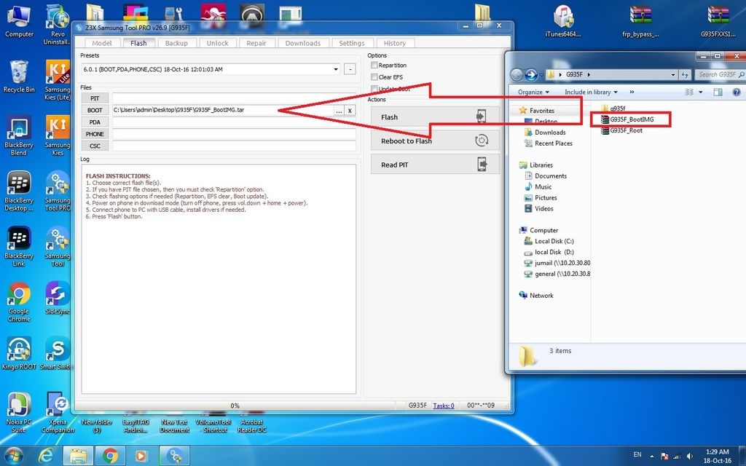Screen dimensions: 746x466
Task: Switch to the Model tab
Action: [x=102, y=43]
